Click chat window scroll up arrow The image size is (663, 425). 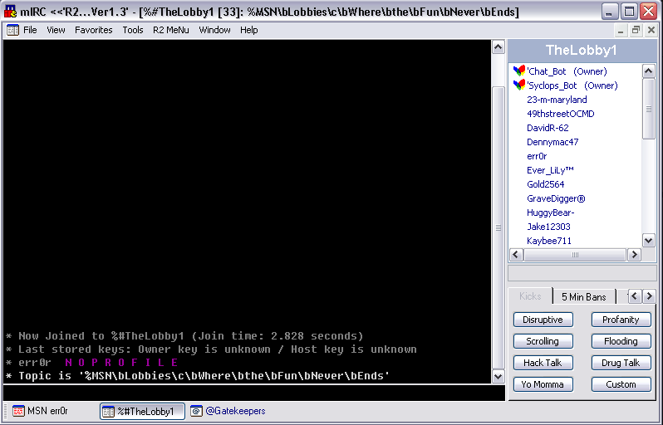pos(498,46)
